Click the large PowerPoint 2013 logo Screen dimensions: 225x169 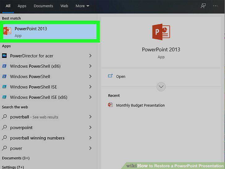click(161, 32)
